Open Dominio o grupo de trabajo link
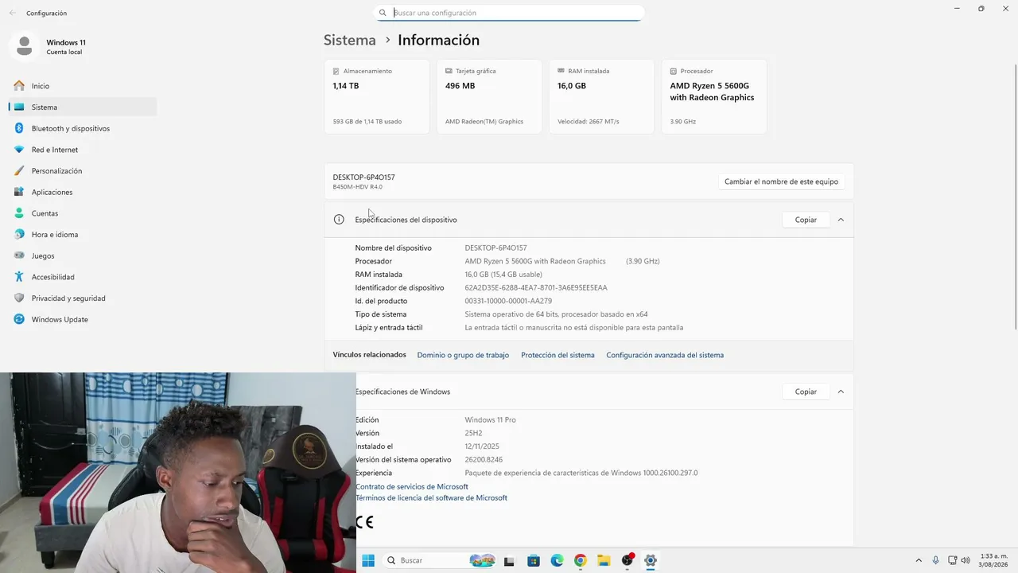 (x=463, y=355)
